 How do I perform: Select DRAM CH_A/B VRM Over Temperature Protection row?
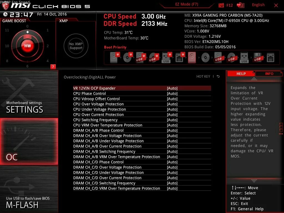click(142, 157)
